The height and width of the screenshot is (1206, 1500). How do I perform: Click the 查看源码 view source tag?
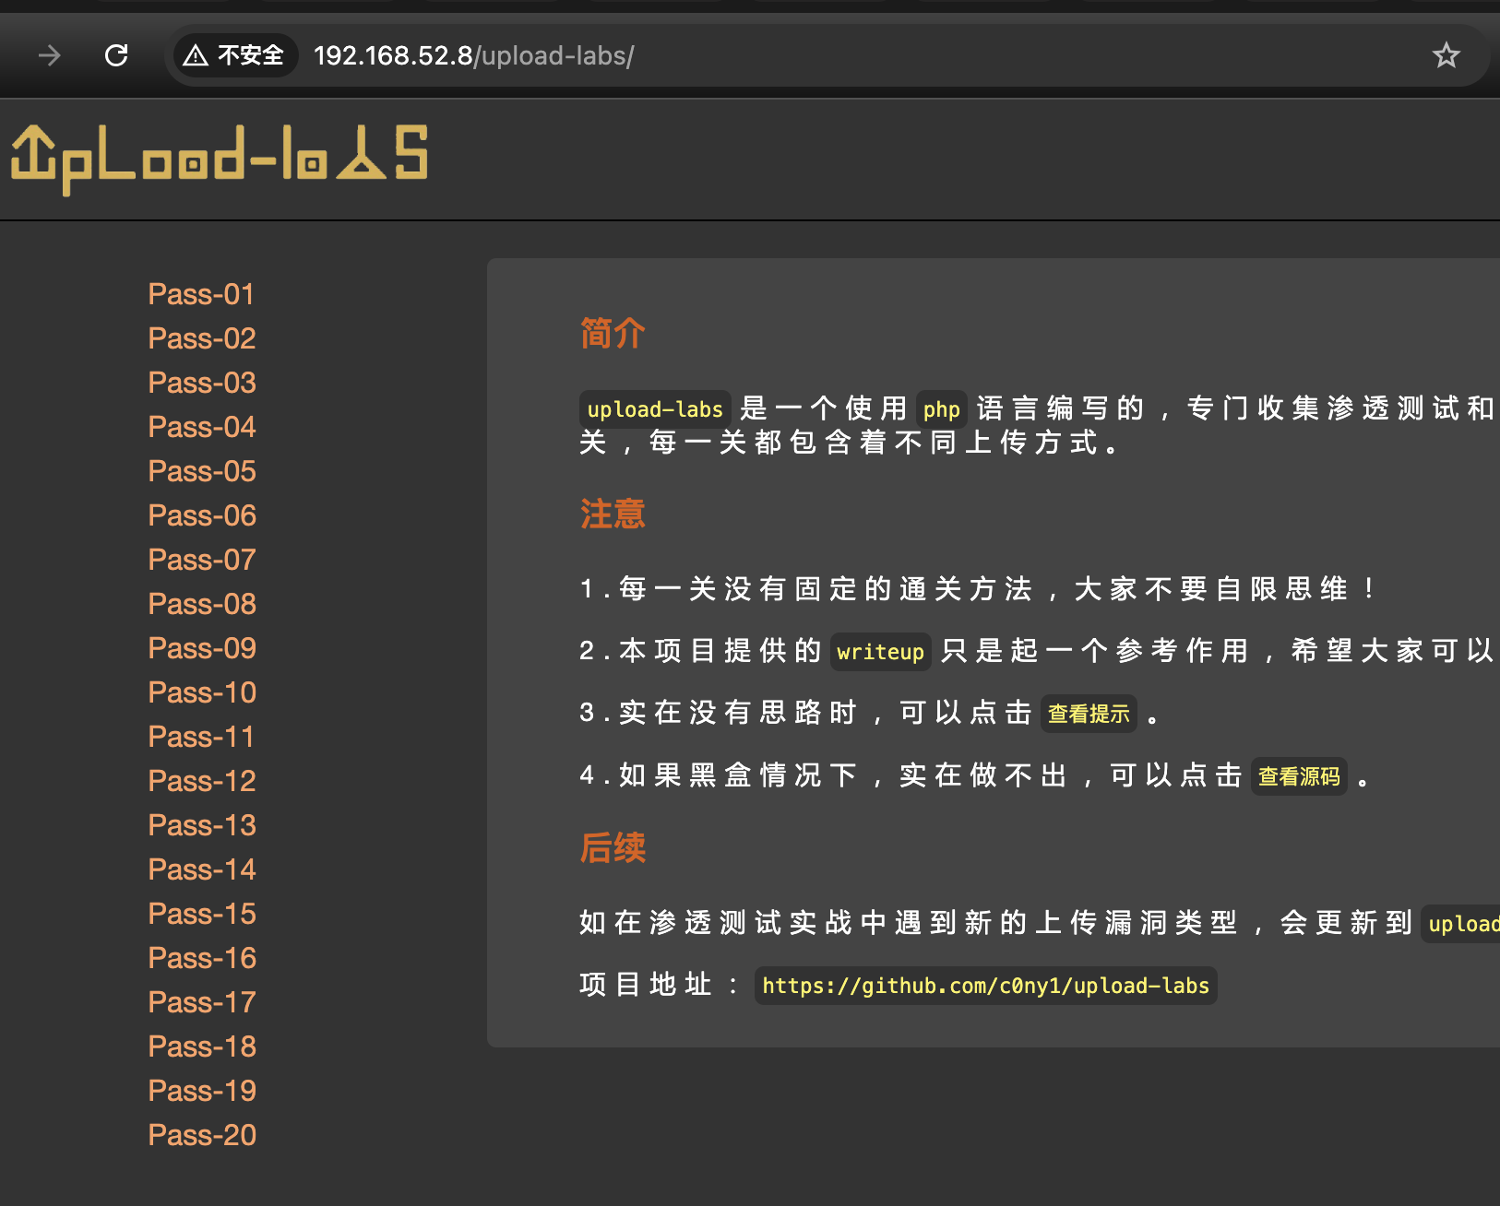point(1299,776)
